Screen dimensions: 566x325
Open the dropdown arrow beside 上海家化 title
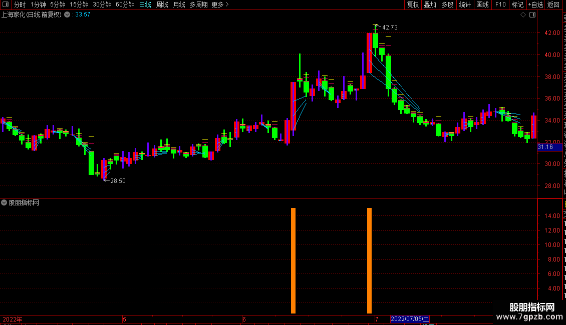click(67, 15)
